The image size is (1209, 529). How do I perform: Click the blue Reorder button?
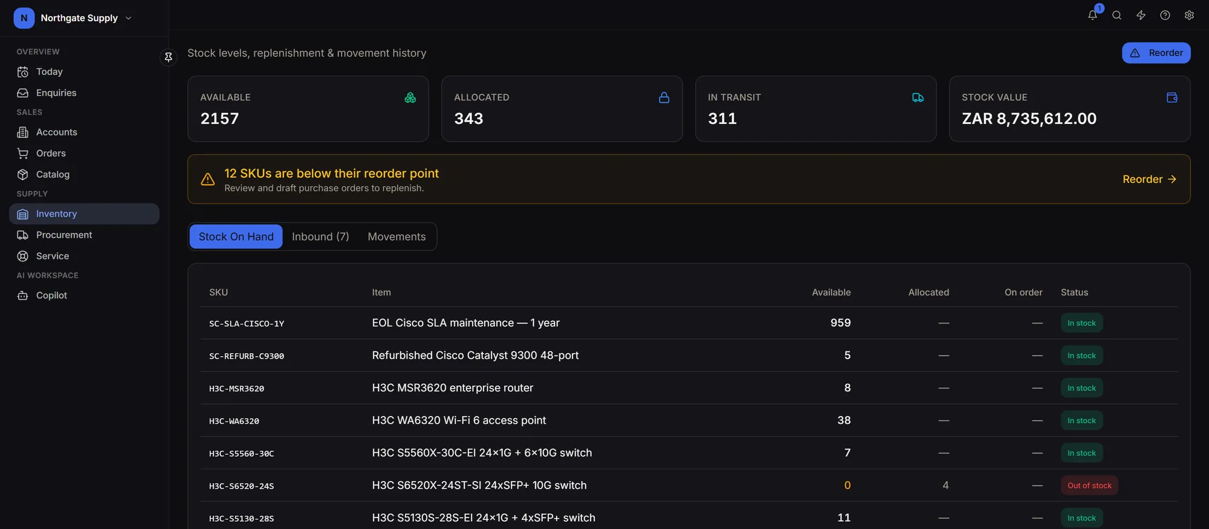coord(1156,53)
